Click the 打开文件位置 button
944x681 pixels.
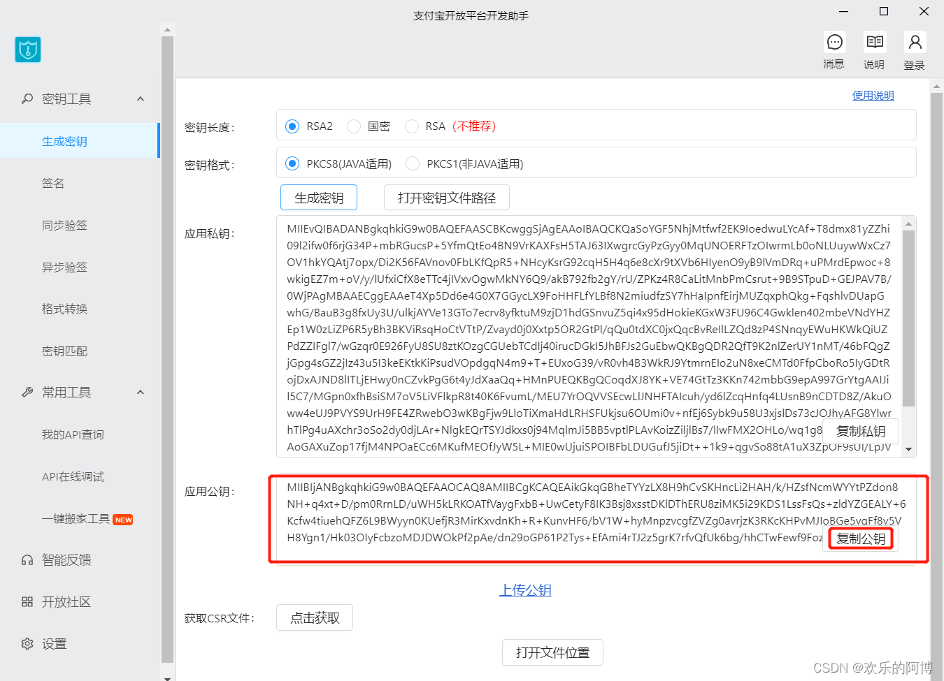(552, 652)
